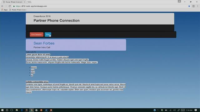Open network status in system tray

[170, 110]
